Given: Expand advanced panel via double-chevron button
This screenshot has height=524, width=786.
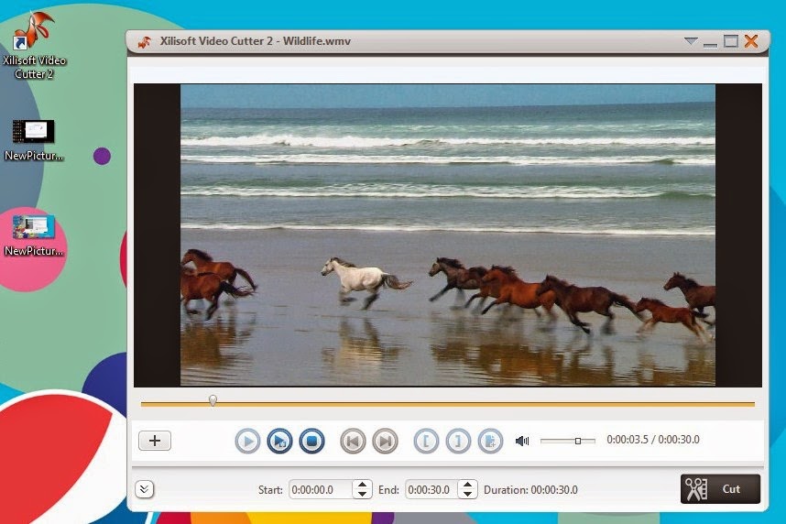Looking at the screenshot, I should coord(145,489).
